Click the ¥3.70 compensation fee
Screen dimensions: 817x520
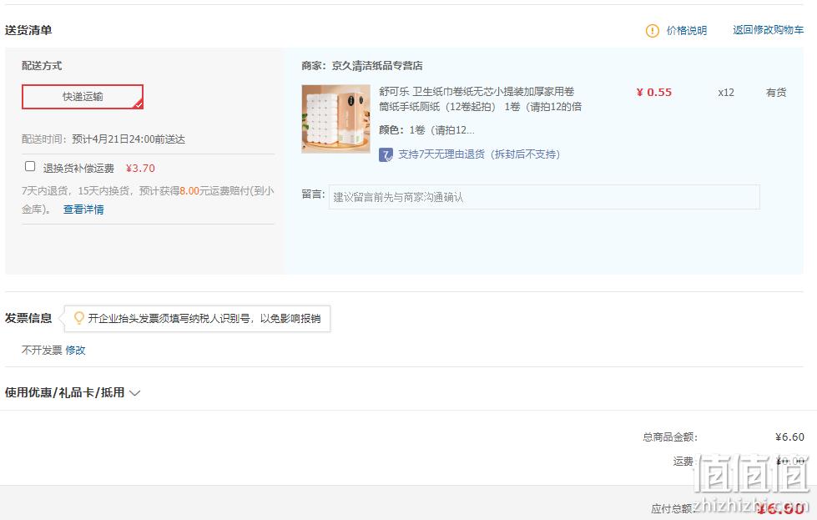140,169
